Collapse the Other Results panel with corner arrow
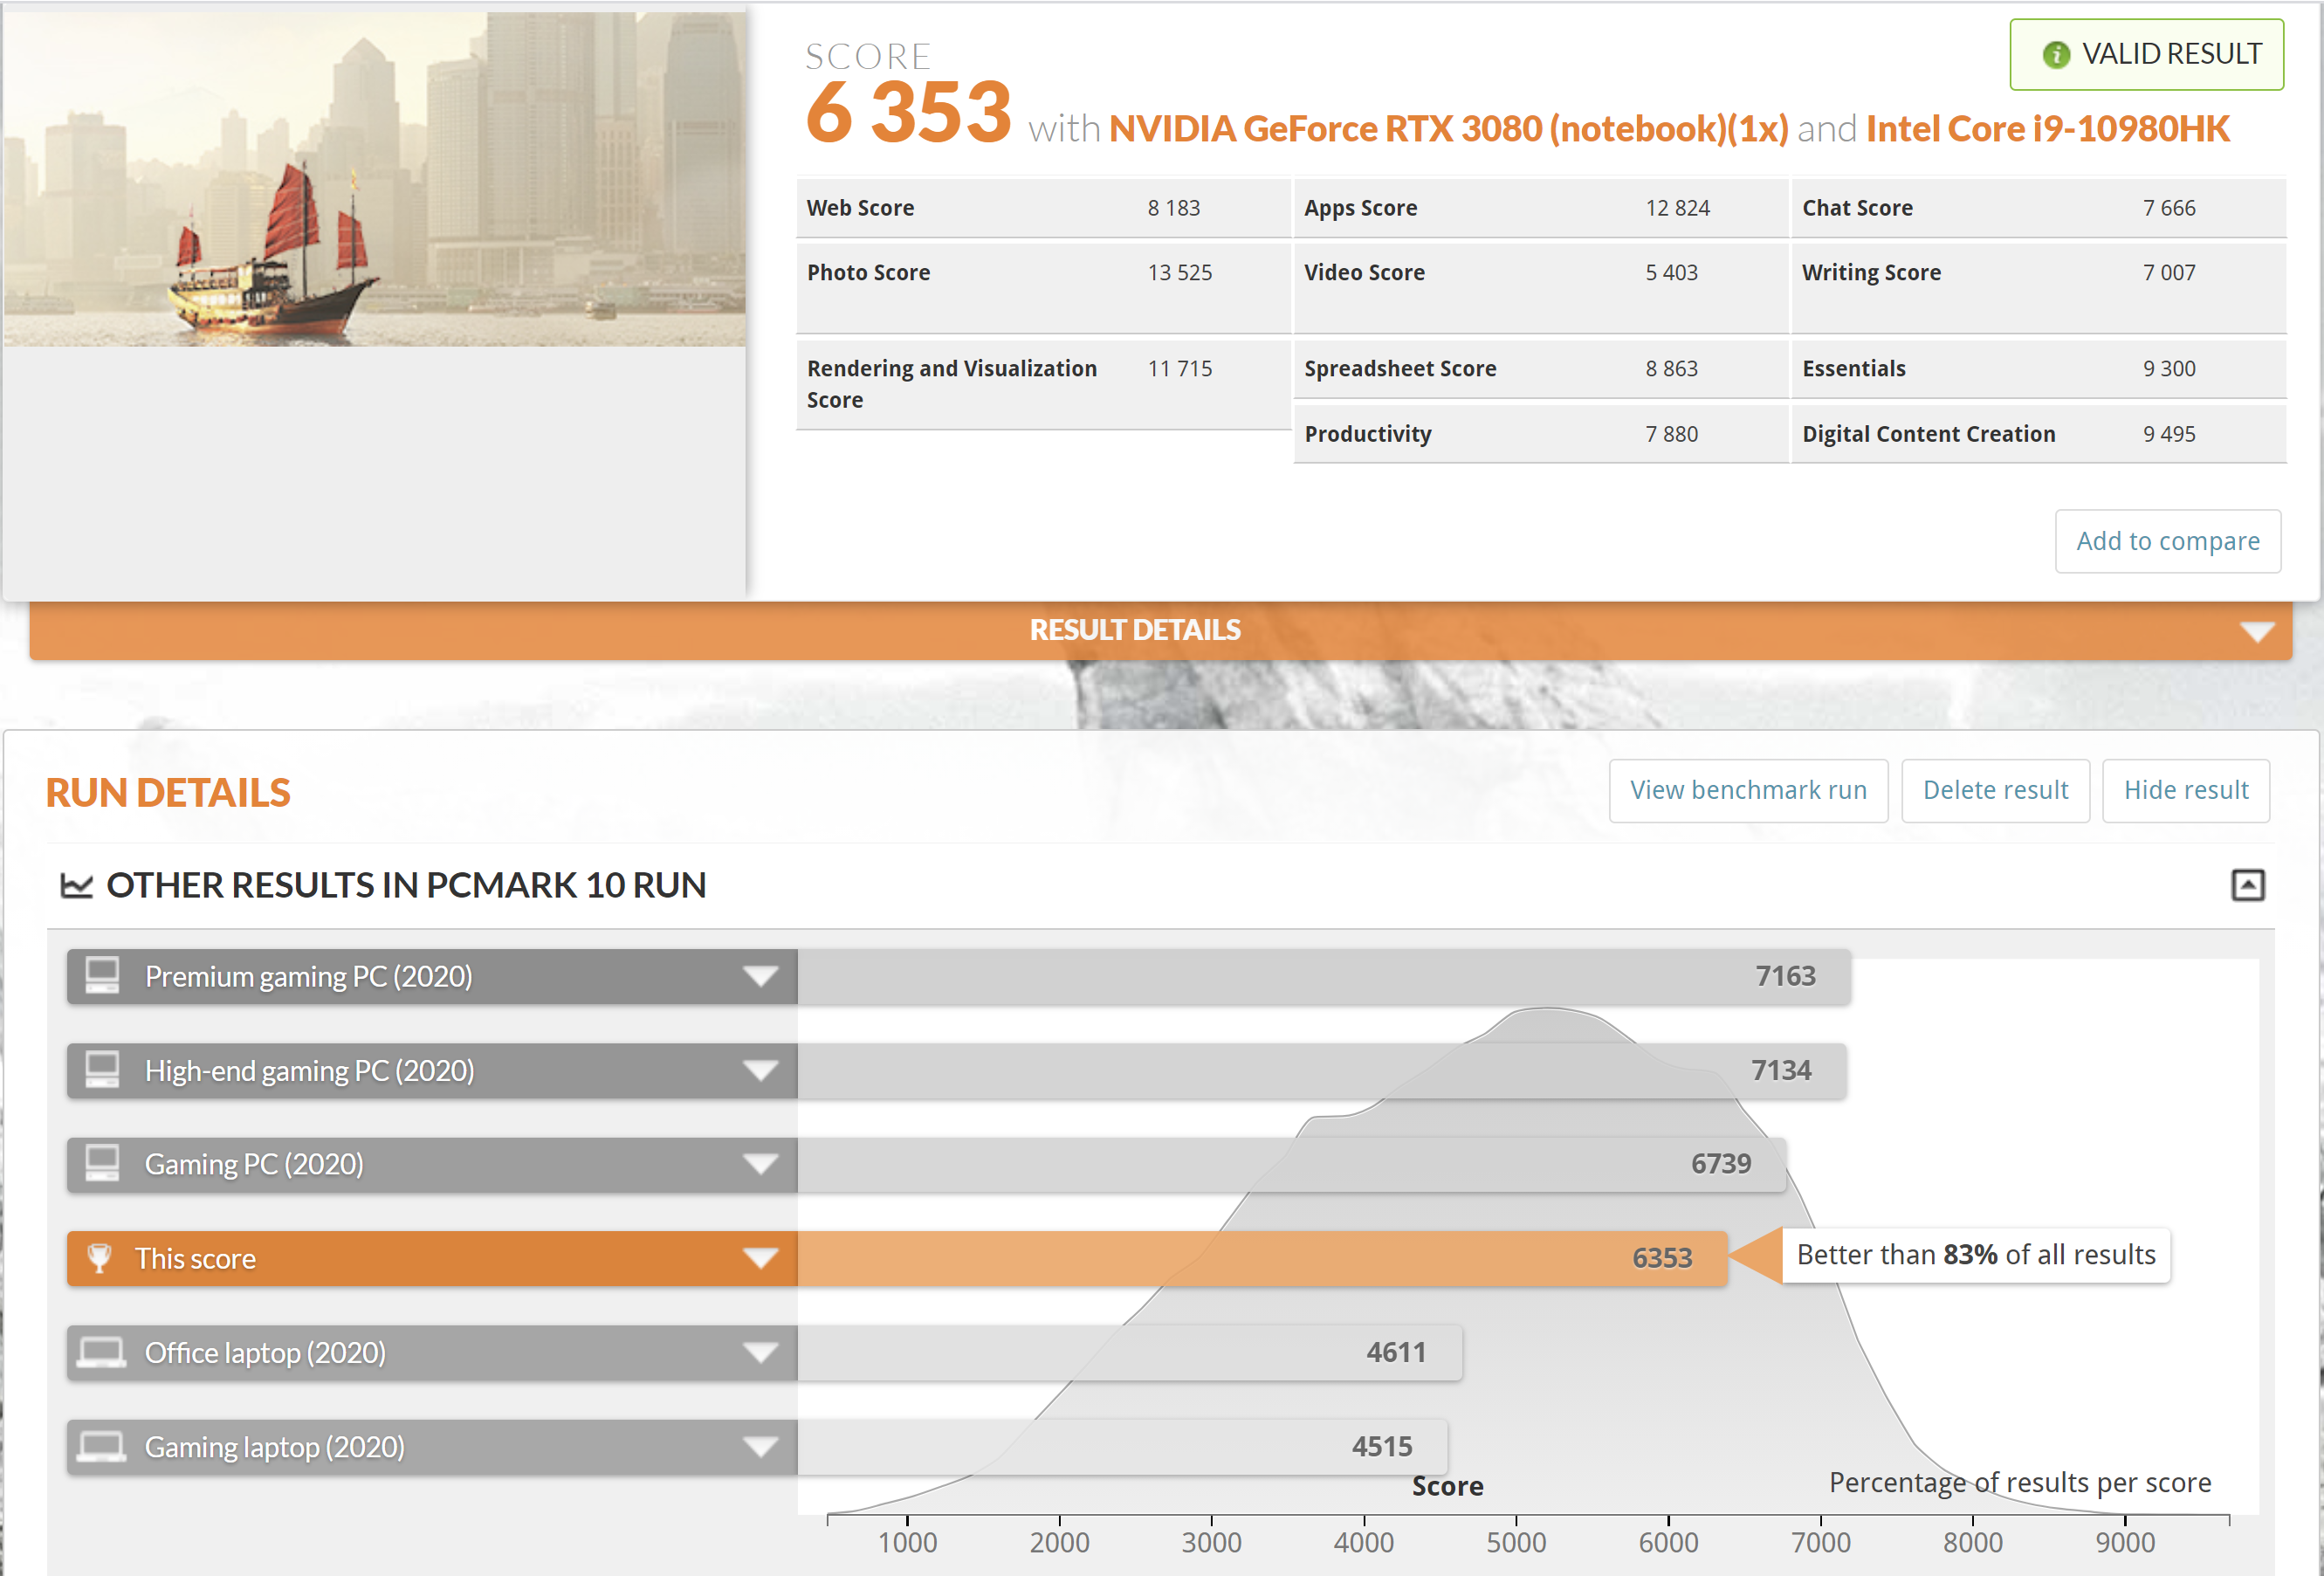This screenshot has height=1576, width=2324. pyautogui.click(x=2247, y=885)
